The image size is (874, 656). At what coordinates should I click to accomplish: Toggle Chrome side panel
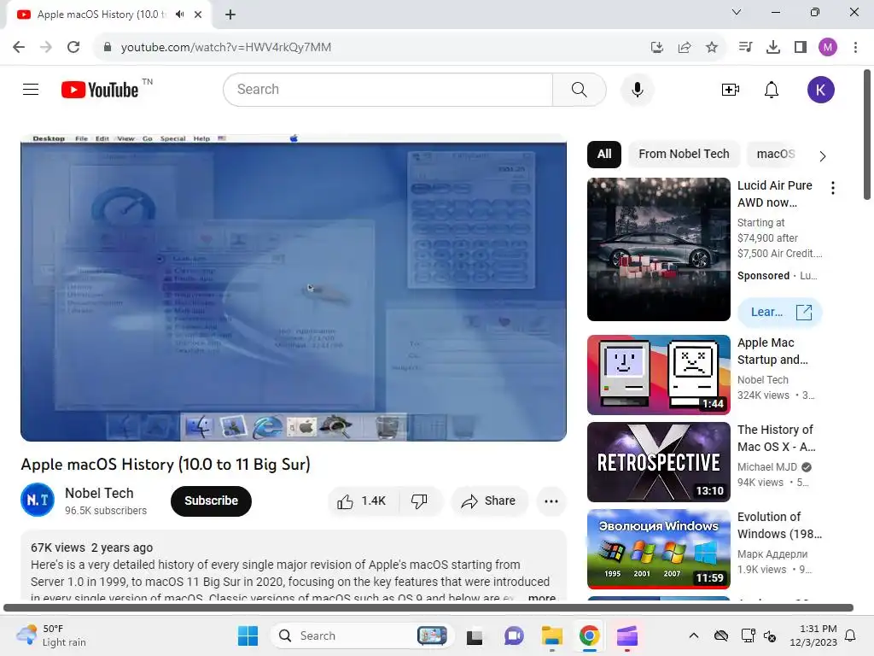801,47
